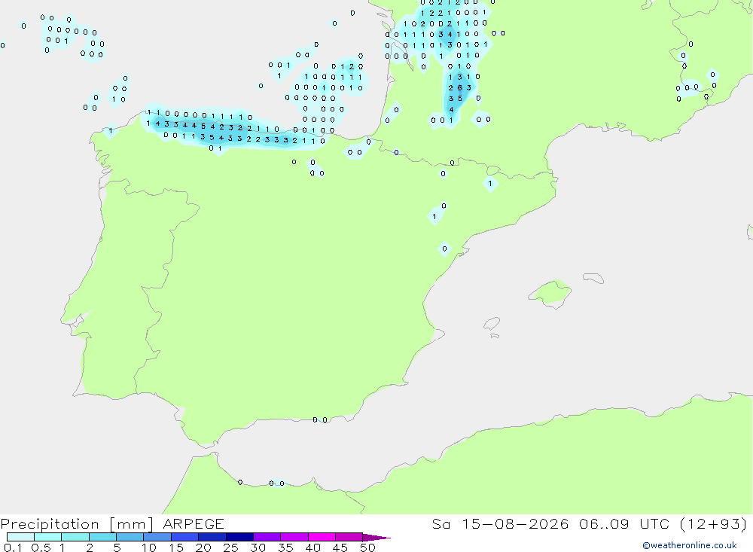Click the '0.1' legend label

click(13, 547)
